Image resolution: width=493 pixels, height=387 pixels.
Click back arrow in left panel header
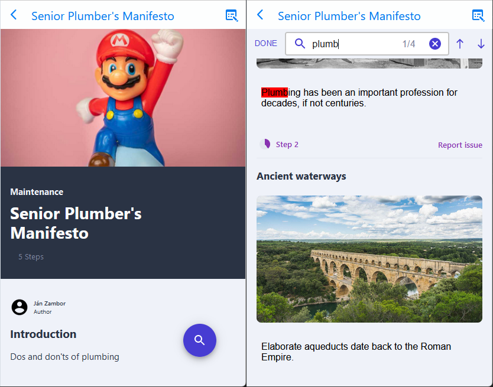pos(14,15)
